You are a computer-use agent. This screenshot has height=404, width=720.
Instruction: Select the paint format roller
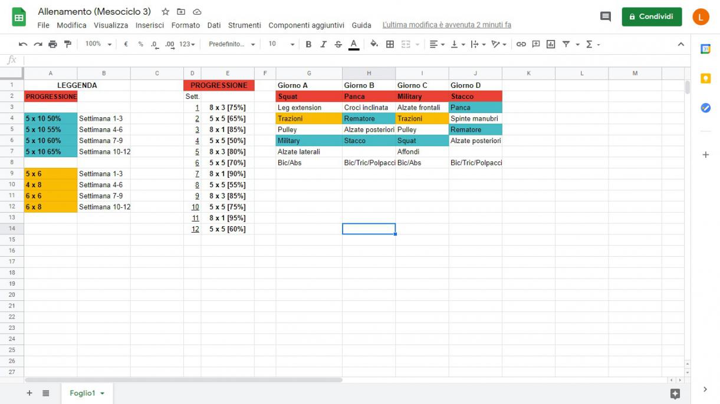click(67, 44)
